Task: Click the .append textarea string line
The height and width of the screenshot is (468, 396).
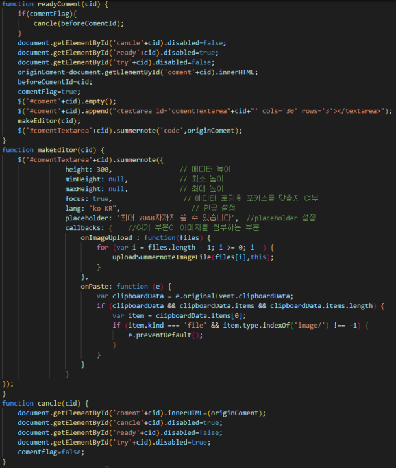Action: coord(205,111)
